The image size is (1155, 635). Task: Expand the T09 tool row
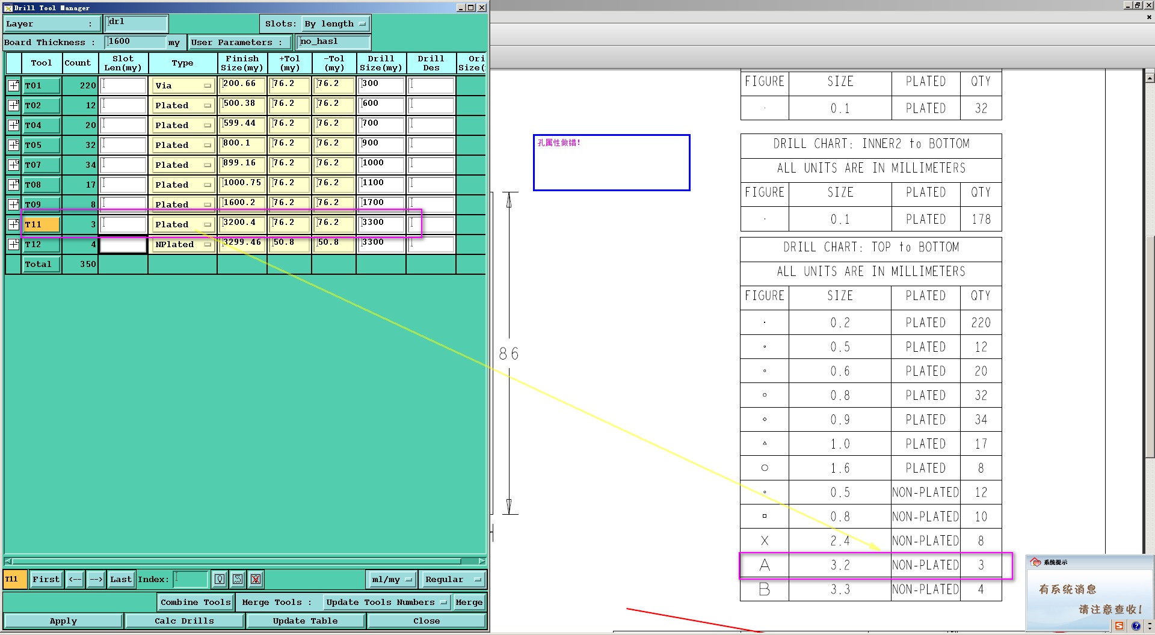[13, 204]
